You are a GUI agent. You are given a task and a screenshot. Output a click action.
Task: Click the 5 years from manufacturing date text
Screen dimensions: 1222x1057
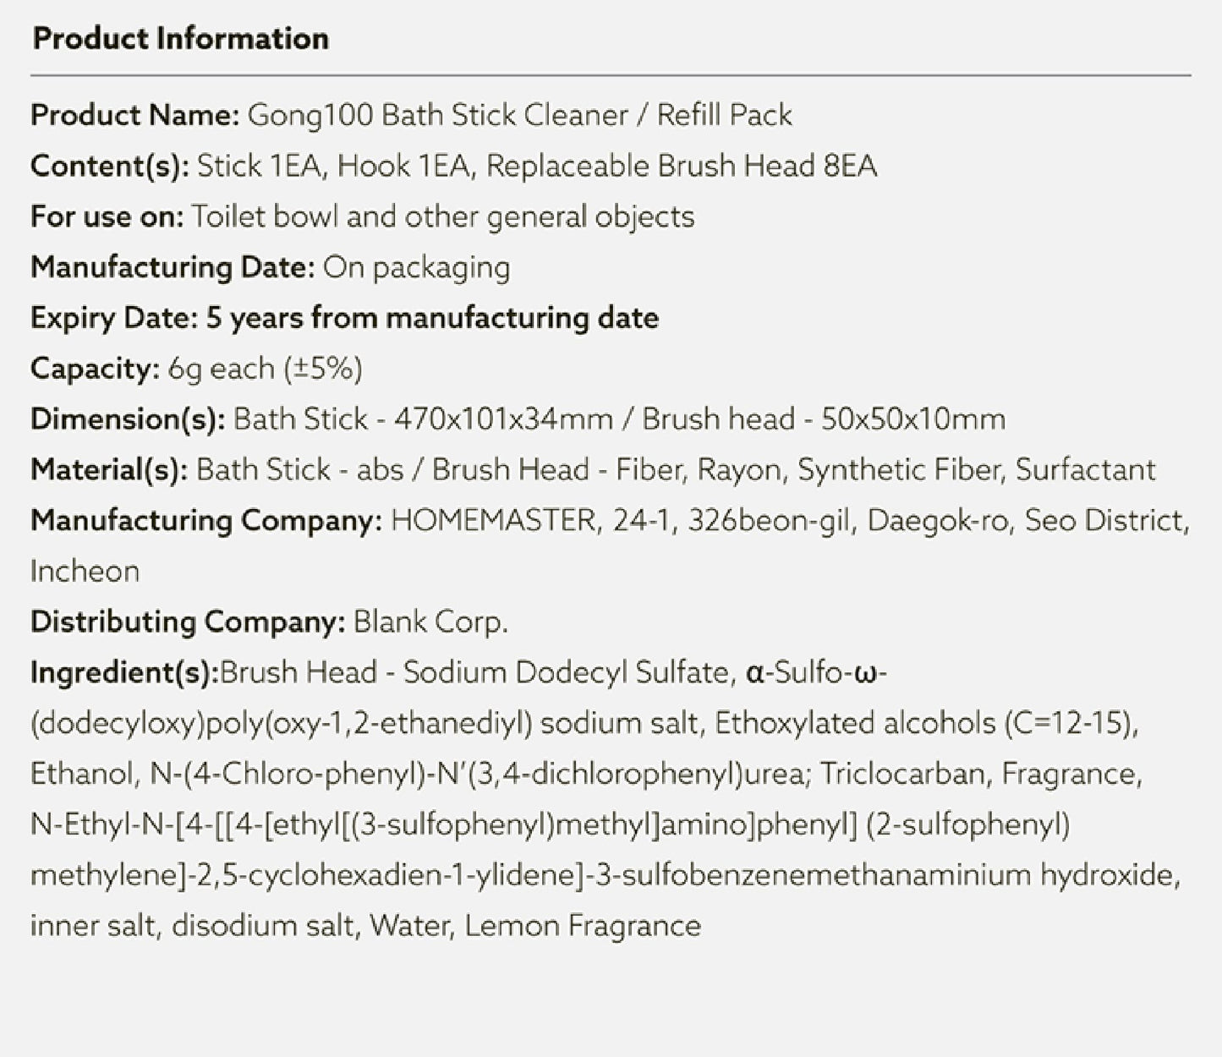(x=432, y=318)
